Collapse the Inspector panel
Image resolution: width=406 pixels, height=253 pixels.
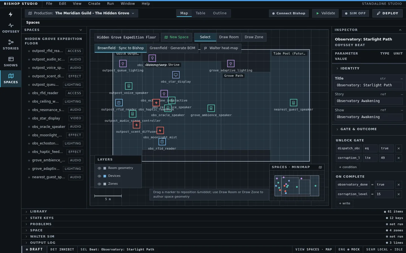point(400,30)
